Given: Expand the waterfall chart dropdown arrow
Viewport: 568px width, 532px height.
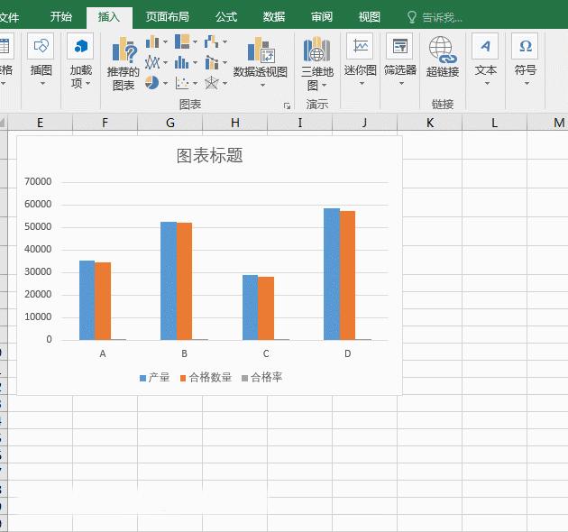Looking at the screenshot, I should 225,42.
